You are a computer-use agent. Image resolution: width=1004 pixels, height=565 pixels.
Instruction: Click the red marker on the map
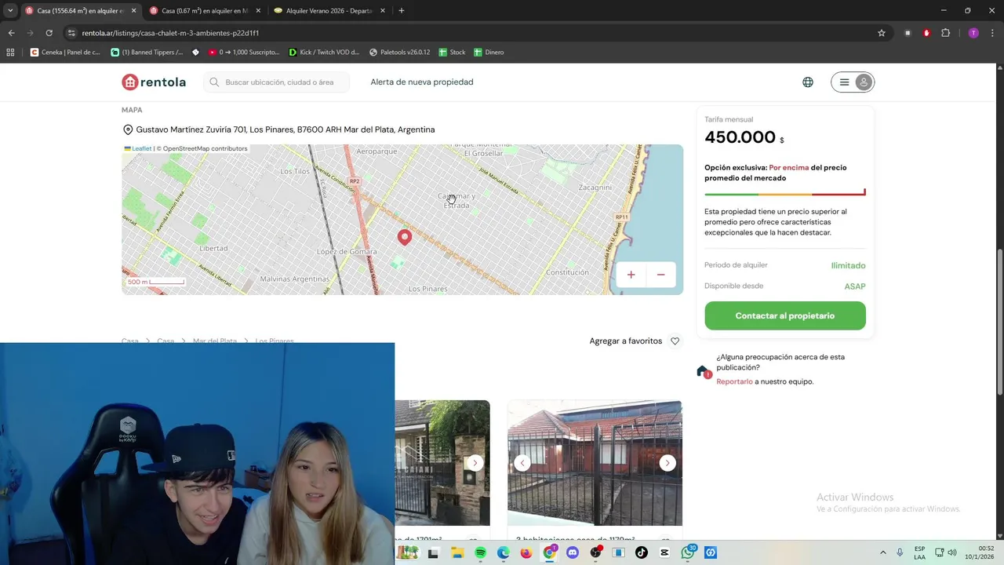[405, 237]
